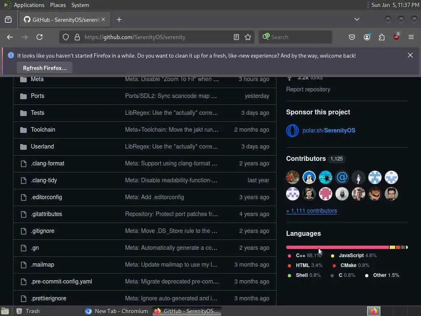Open the Ports folder
This screenshot has height=316, width=421.
[x=37, y=96]
